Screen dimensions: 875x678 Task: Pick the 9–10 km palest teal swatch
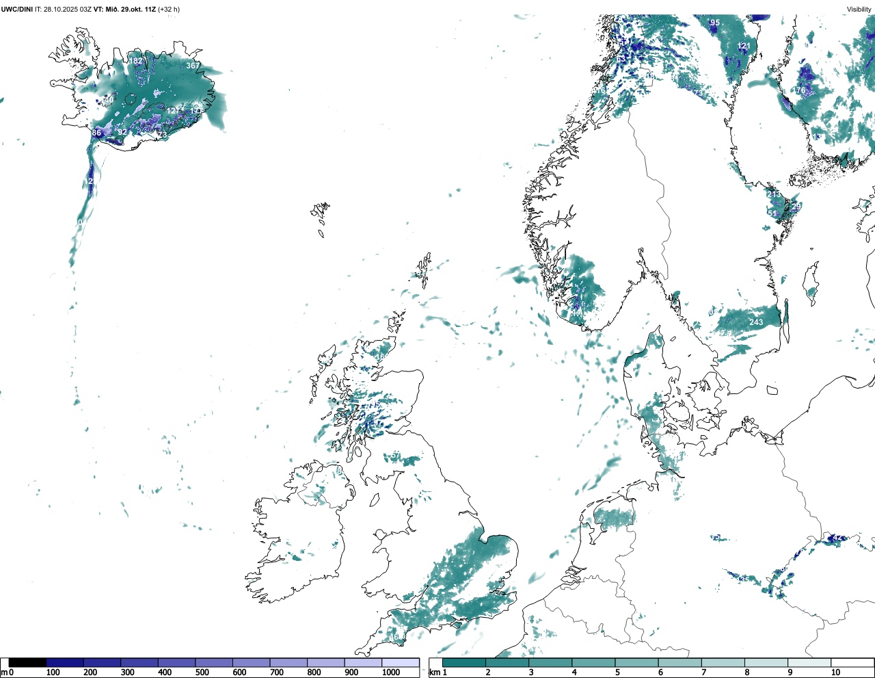point(809,663)
